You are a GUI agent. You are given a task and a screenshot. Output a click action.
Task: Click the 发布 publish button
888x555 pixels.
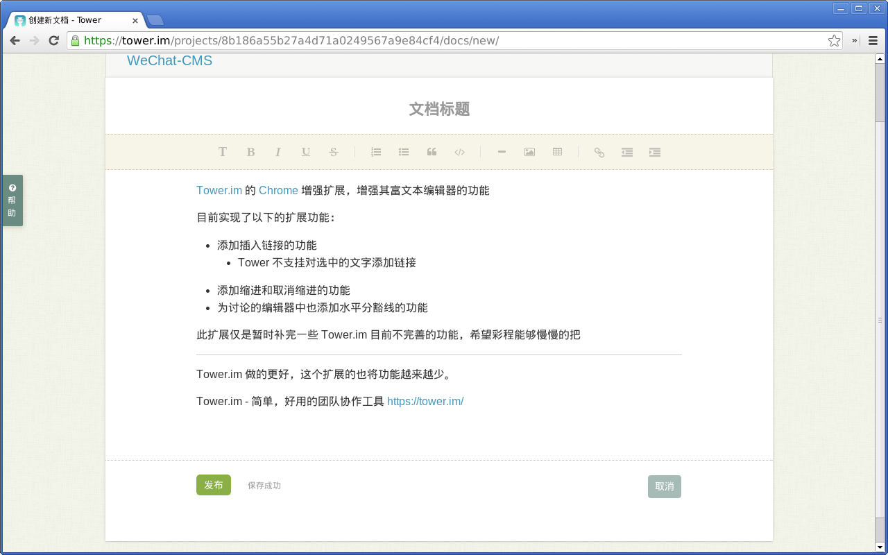click(214, 485)
